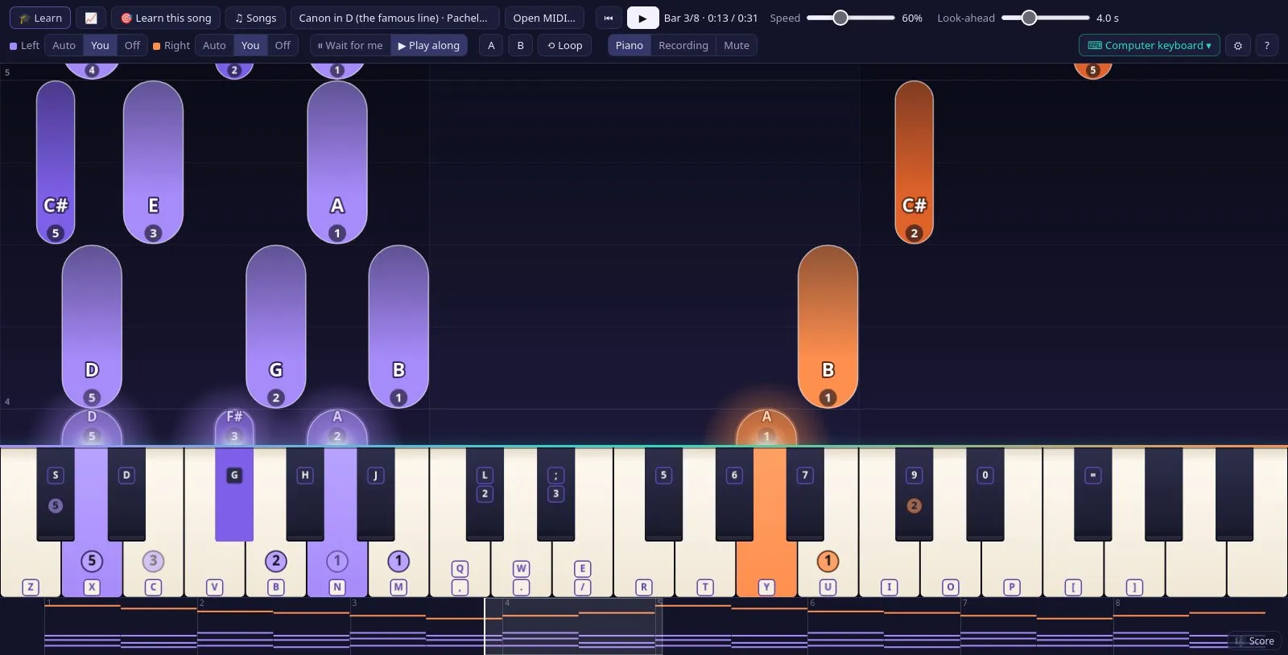Click the black key labeled G

(x=234, y=494)
